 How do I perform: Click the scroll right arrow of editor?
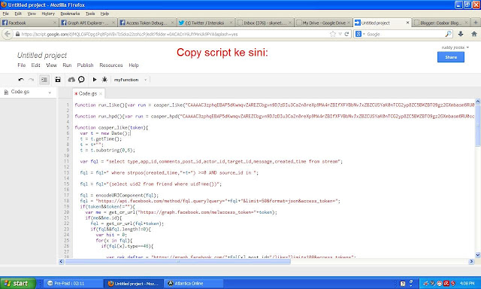471,261
